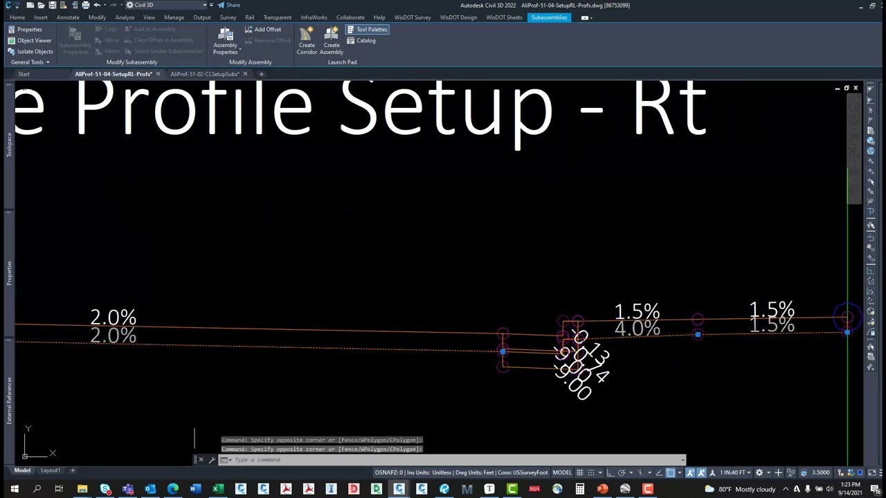Image resolution: width=886 pixels, height=498 pixels.
Task: Open the annotation scale 1 IN:40 FT dropdown
Action: point(735,472)
